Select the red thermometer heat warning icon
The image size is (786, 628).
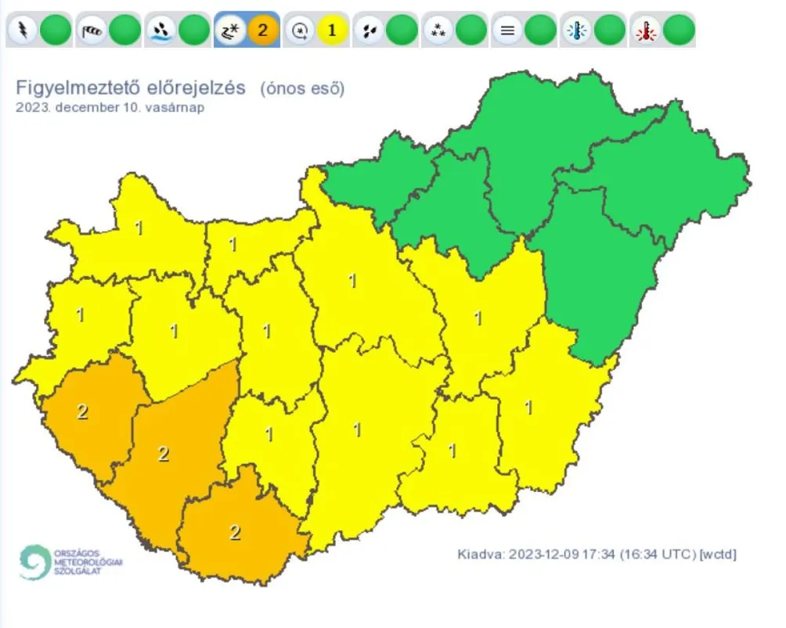click(645, 31)
